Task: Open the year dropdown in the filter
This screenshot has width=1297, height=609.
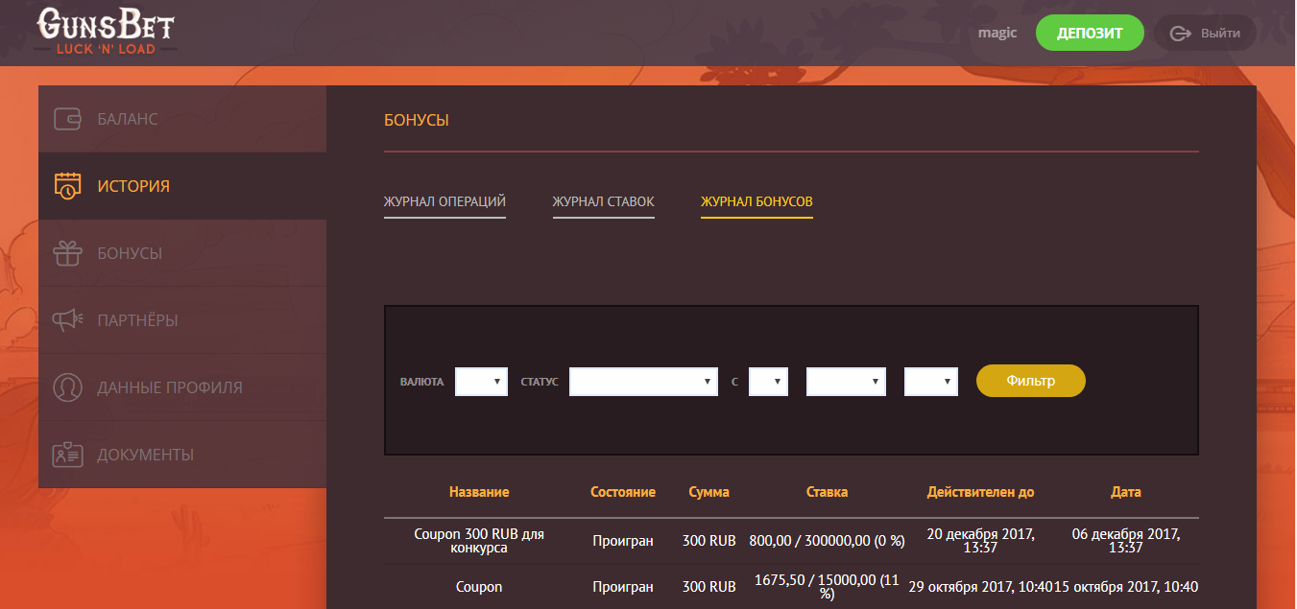Action: [930, 381]
